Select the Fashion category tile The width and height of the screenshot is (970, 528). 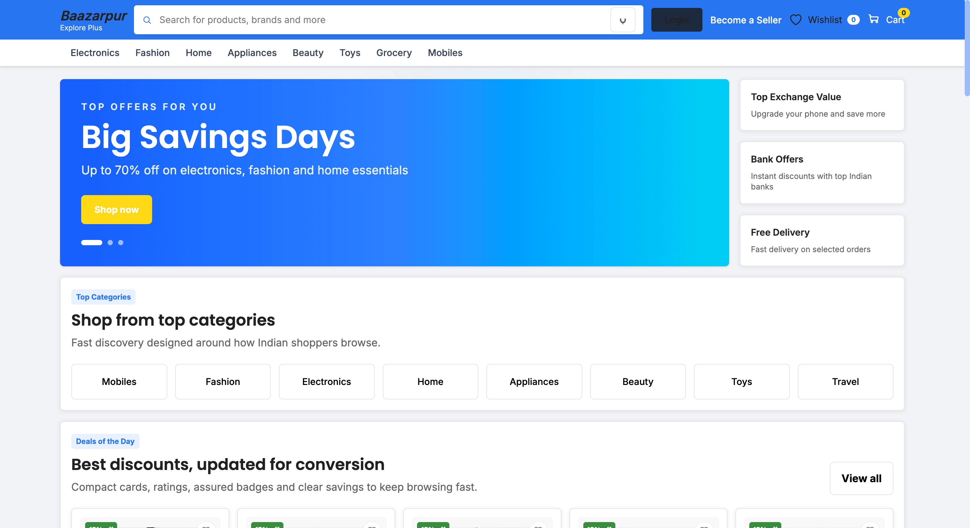(x=223, y=382)
